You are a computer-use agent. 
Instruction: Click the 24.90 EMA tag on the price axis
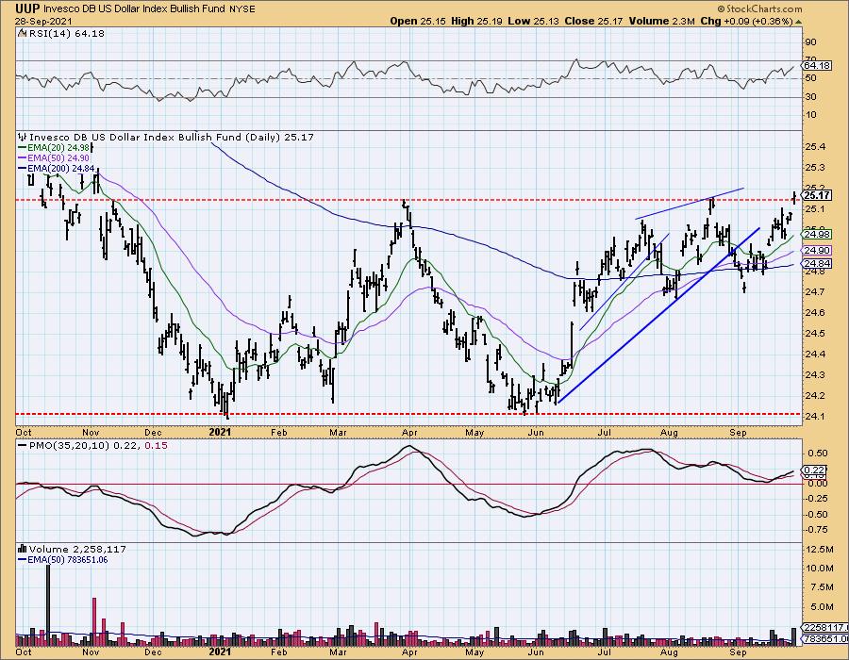tap(817, 251)
